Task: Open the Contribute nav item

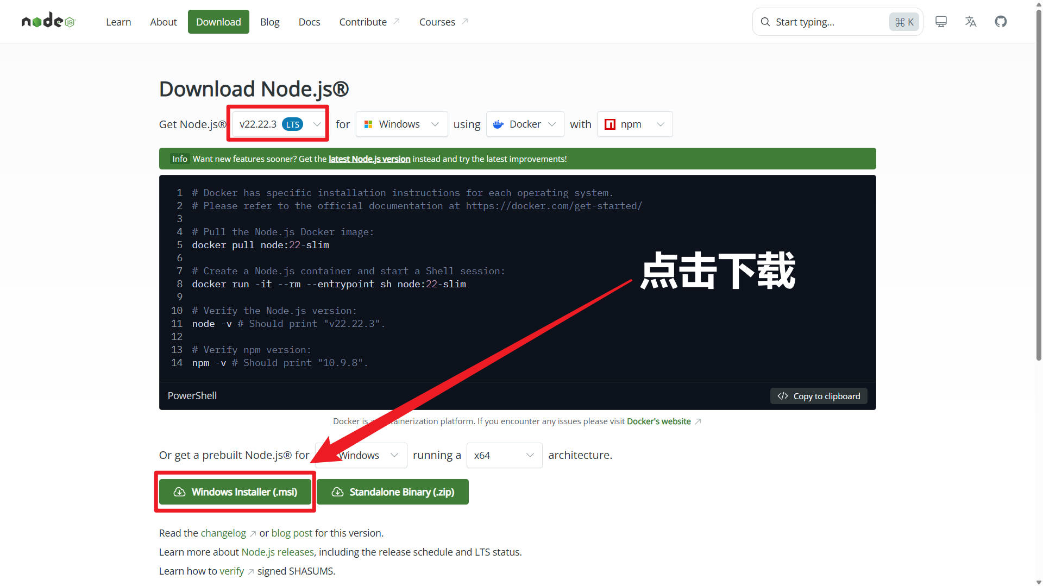Action: pyautogui.click(x=369, y=22)
